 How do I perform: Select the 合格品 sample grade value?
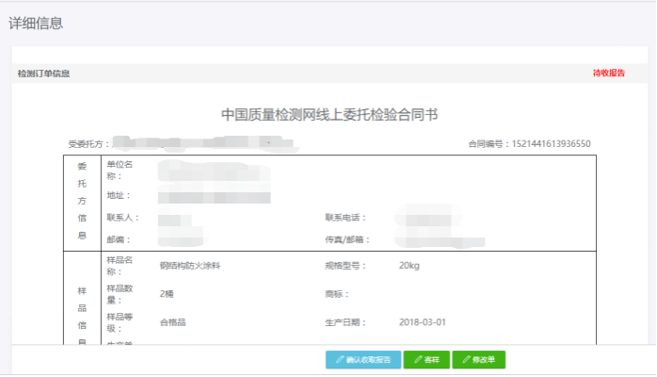click(174, 322)
